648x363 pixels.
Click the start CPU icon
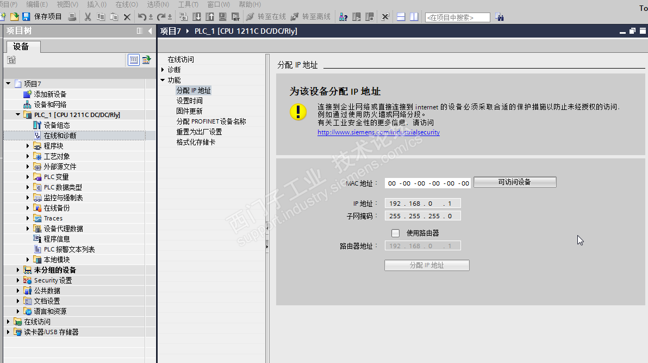coord(356,17)
